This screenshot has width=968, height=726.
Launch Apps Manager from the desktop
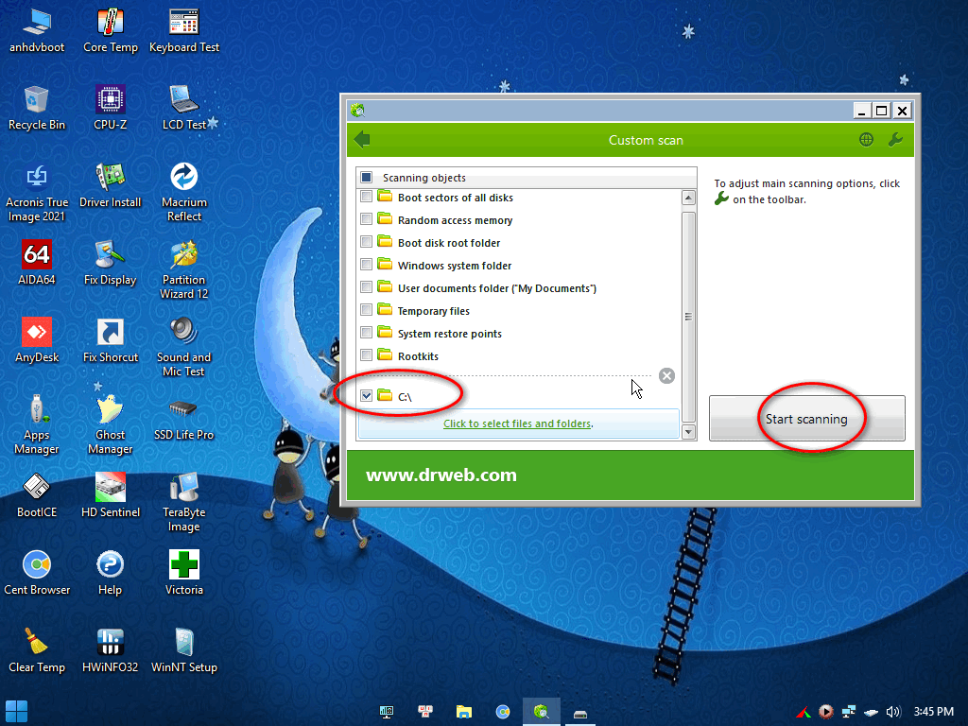click(x=37, y=425)
